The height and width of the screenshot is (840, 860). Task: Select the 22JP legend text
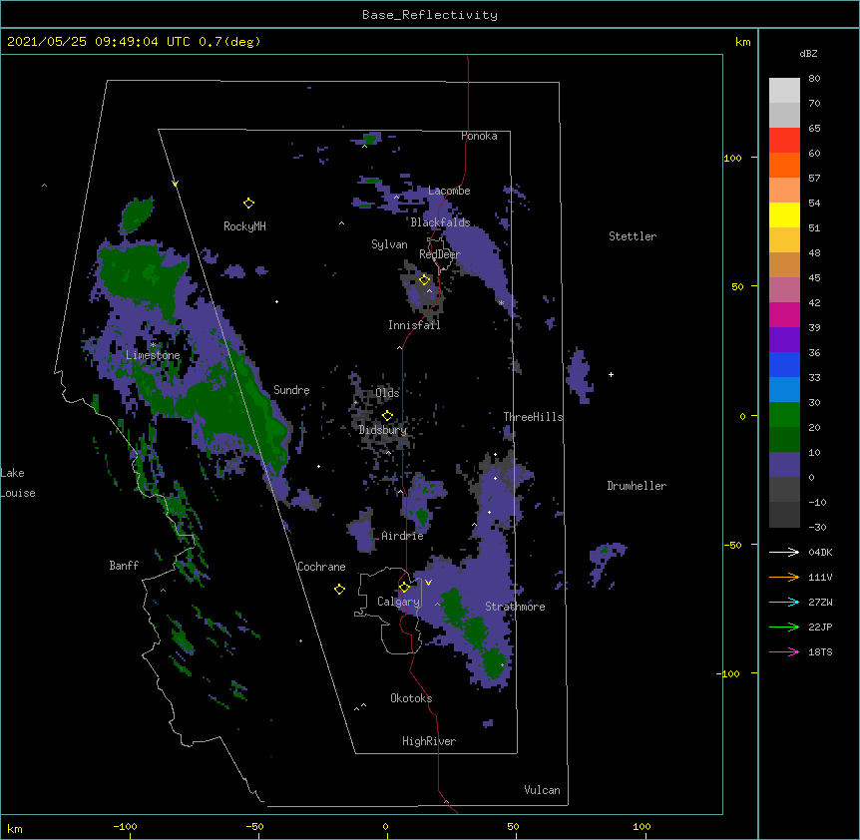820,627
